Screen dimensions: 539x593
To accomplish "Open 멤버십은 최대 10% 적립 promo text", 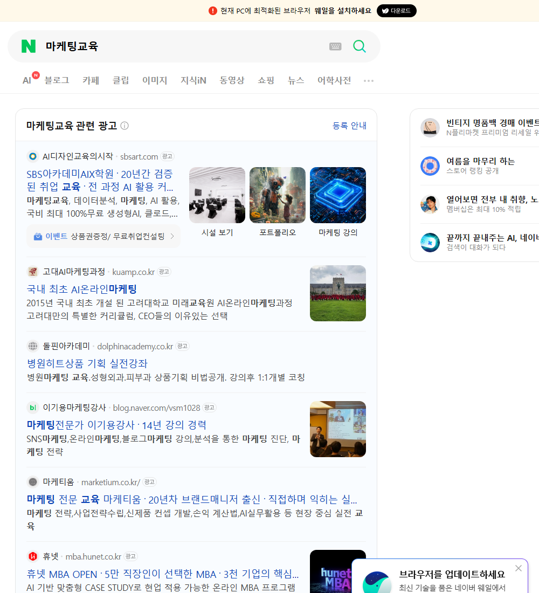I will pyautogui.click(x=483, y=209).
